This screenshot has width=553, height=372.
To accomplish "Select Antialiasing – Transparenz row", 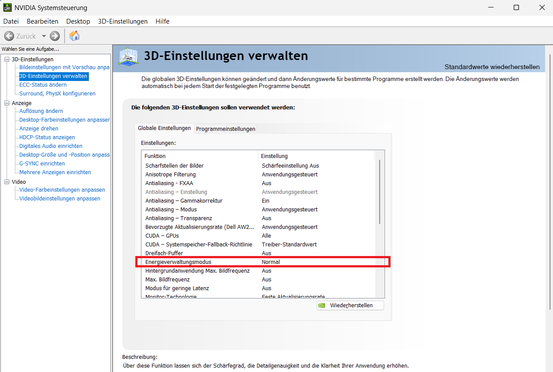I will 258,218.
